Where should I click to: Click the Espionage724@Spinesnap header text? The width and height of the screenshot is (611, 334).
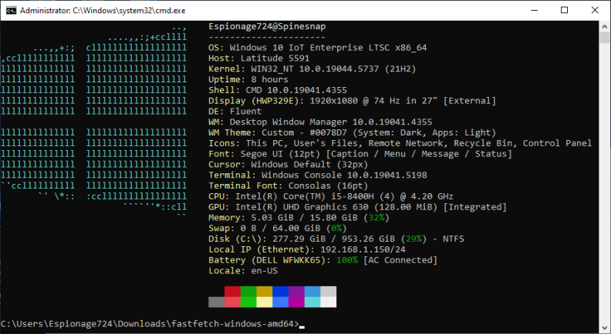[x=267, y=26]
